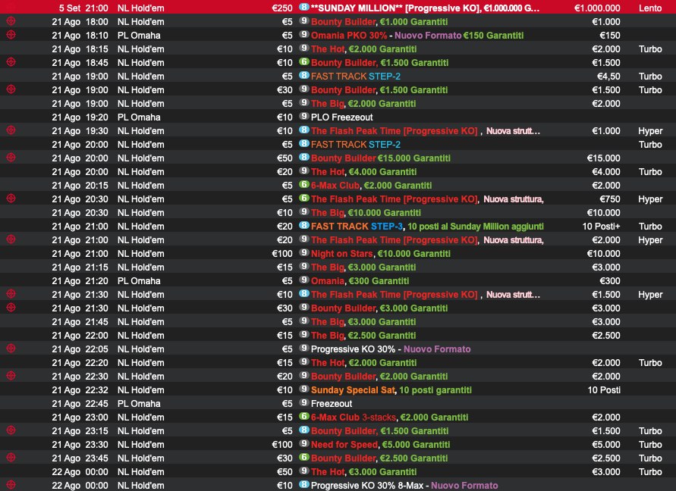The image size is (676, 491).
Task: Click the 8-max badge on the 21:30 Flash Peak Time
Action: 304,294
